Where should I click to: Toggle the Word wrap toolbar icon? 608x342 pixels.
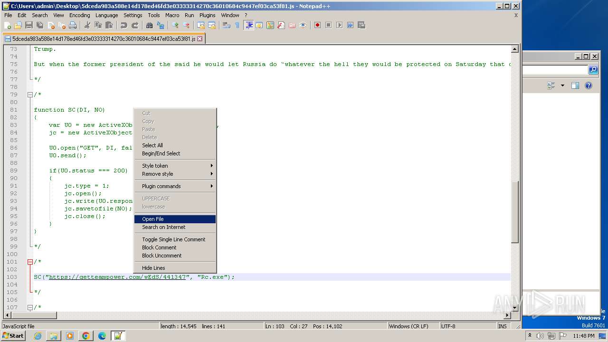point(227,25)
